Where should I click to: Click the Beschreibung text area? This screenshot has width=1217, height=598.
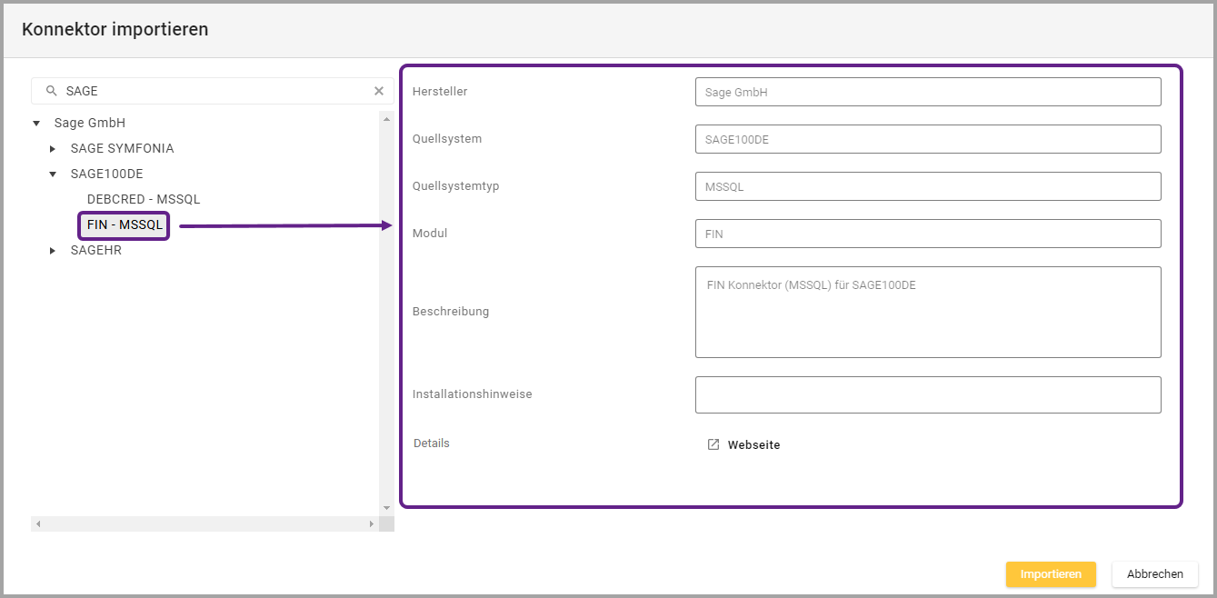[928, 312]
